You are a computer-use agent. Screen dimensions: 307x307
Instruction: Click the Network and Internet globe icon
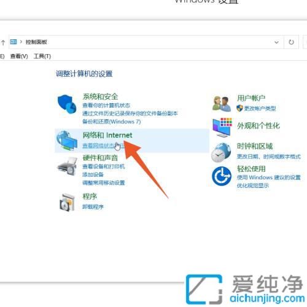point(67,141)
